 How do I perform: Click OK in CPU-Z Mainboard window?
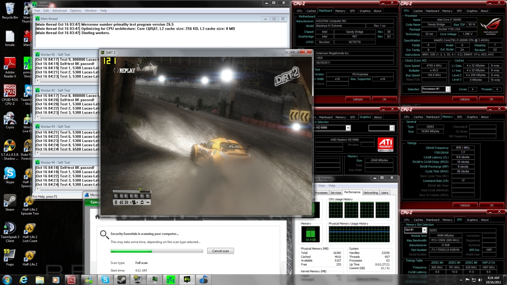click(x=384, y=99)
